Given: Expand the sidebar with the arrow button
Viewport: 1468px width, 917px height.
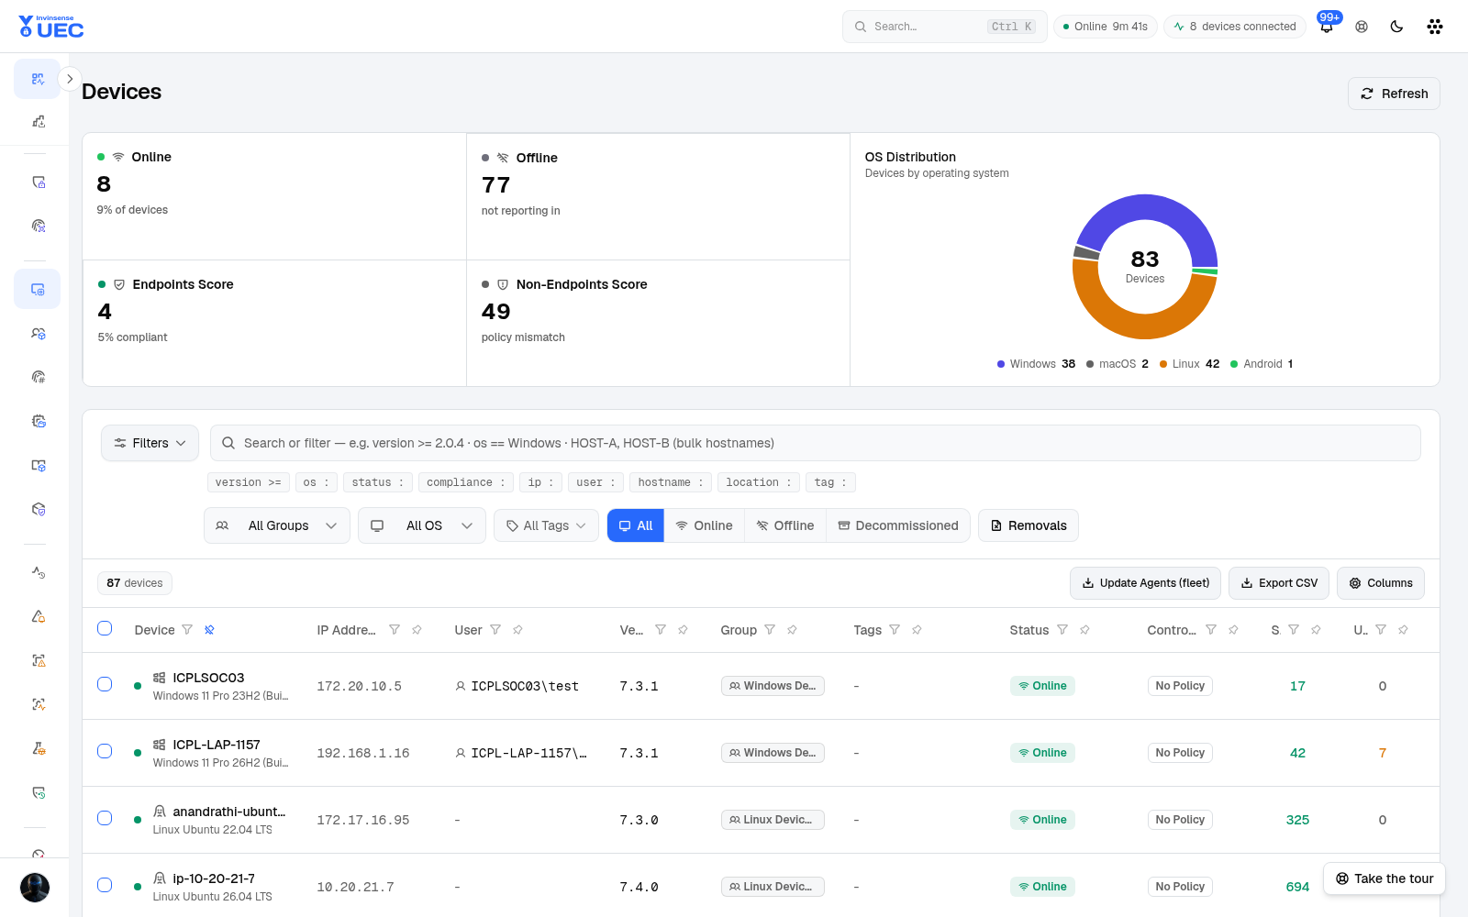Looking at the screenshot, I should coord(70,79).
